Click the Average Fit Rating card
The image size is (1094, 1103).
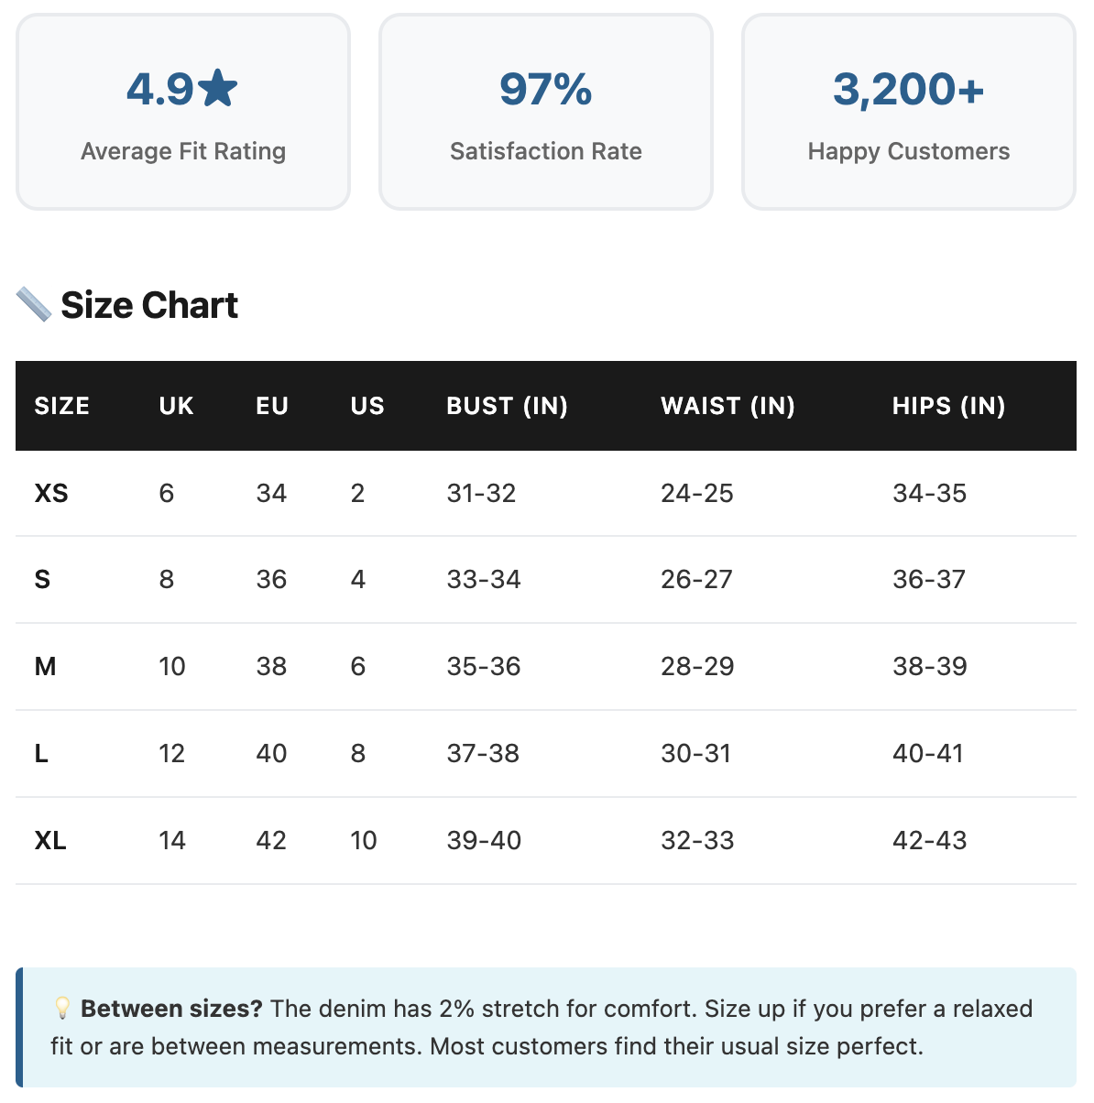coord(183,112)
